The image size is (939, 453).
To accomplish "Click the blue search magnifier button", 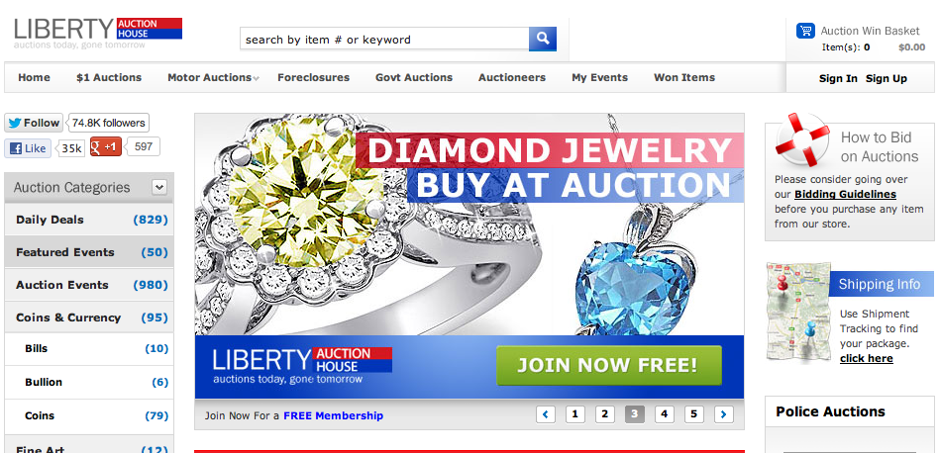I will pos(543,39).
